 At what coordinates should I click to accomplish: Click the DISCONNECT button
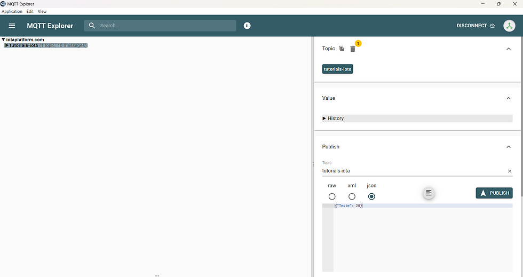click(x=476, y=26)
